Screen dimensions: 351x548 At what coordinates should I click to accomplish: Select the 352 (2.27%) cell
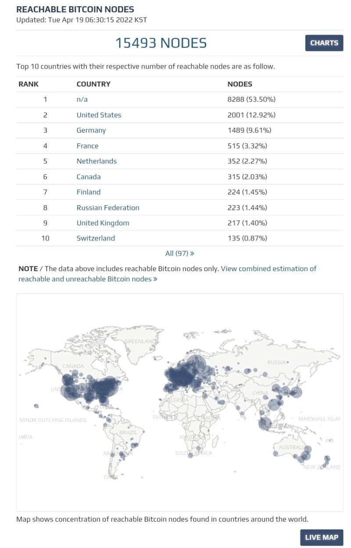tap(247, 161)
